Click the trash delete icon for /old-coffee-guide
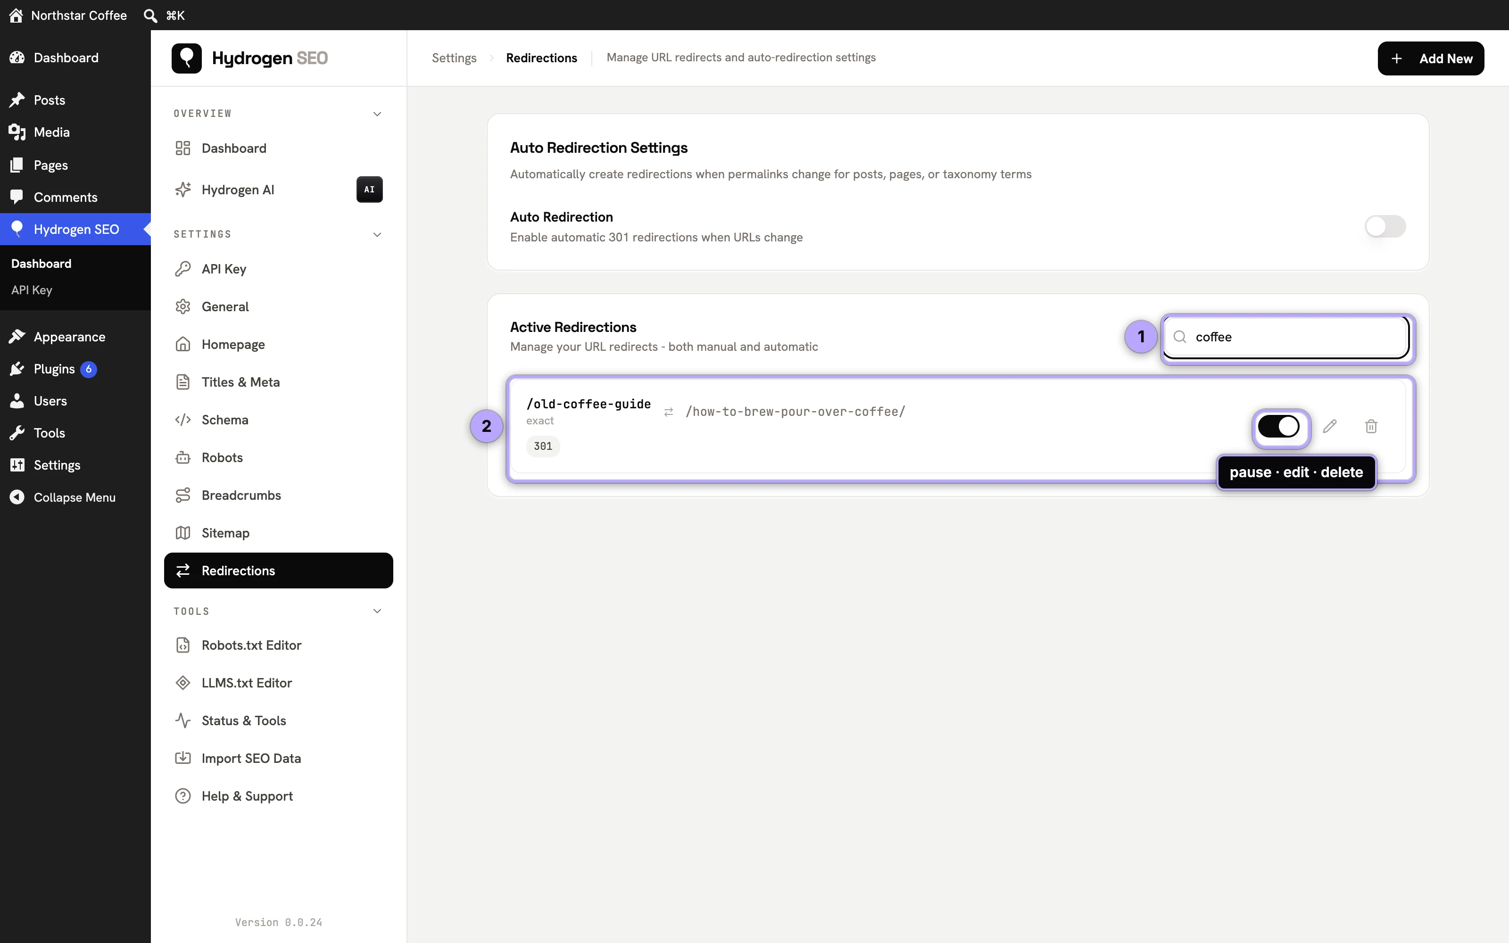The image size is (1509, 943). (x=1370, y=426)
